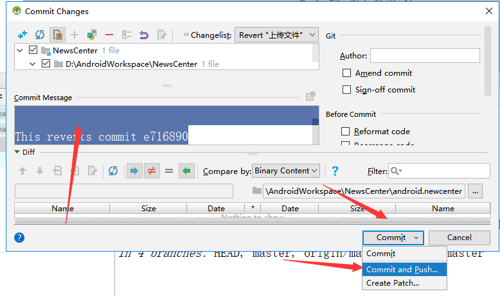Screen dimensions: 500x296
Task: Enable Amend commit checkbox
Action: (346, 73)
